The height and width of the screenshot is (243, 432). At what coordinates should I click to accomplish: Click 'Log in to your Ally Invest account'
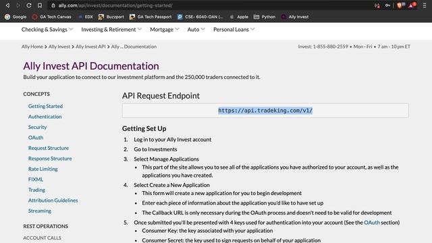(x=173, y=140)
